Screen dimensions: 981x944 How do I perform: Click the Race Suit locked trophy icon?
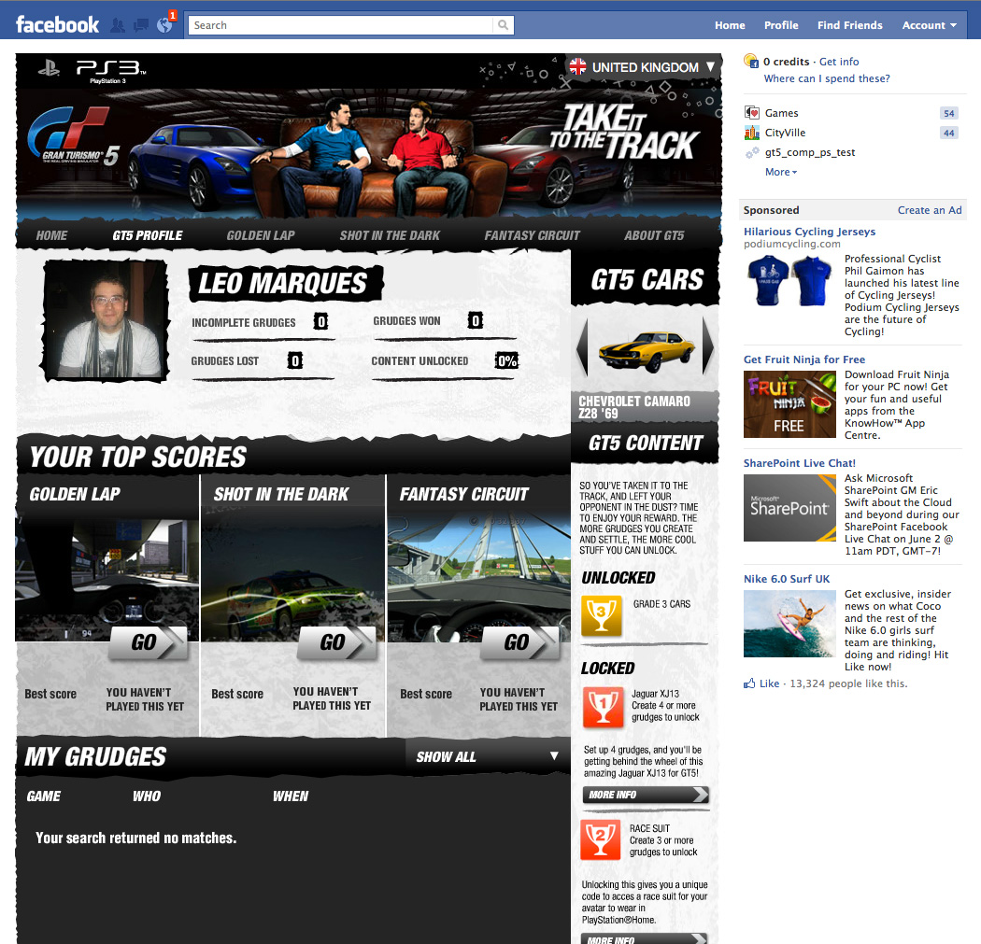click(600, 839)
